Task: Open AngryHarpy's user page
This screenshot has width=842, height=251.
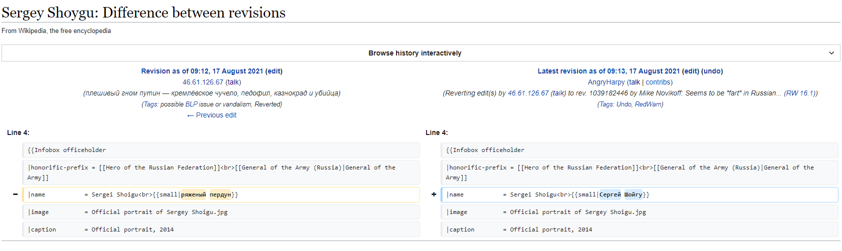Action: (x=606, y=82)
